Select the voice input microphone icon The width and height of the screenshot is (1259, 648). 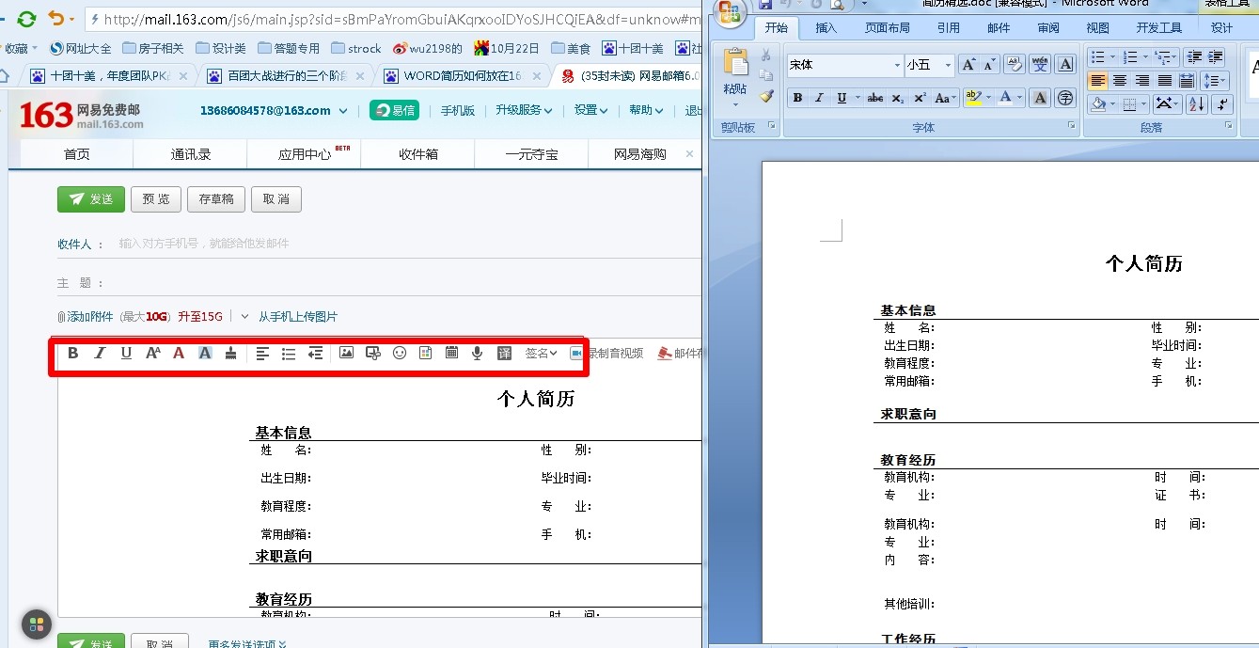tap(477, 353)
